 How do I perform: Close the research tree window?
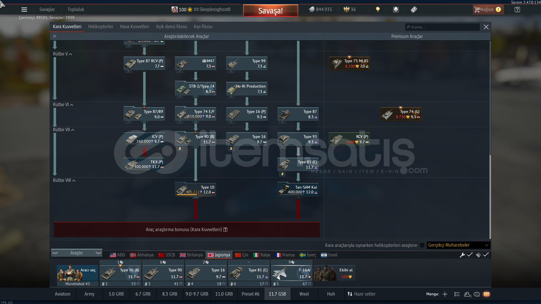point(486,27)
